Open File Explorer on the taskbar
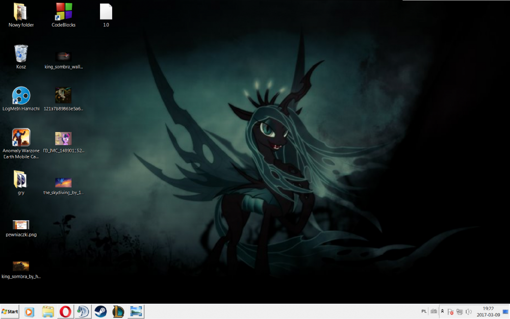 47,311
